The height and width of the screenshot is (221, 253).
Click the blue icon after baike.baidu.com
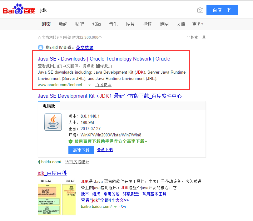coord(124,207)
